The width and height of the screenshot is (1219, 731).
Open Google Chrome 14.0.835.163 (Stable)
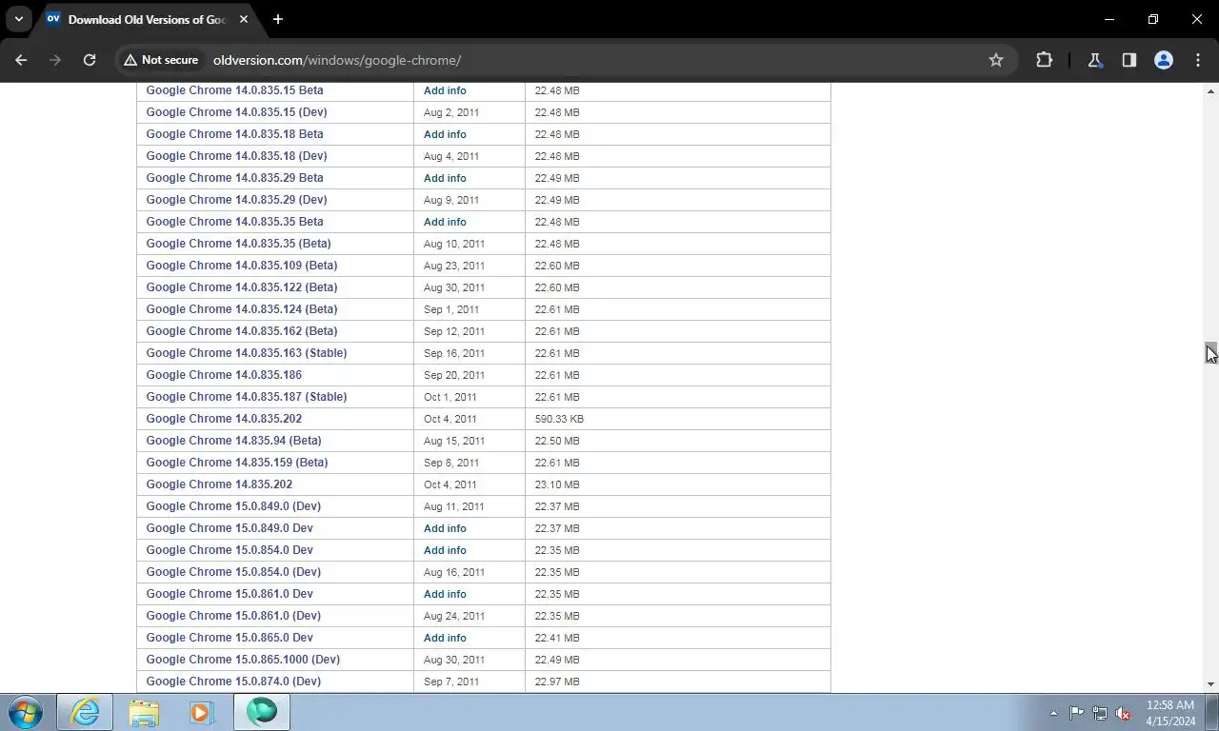coord(247,353)
